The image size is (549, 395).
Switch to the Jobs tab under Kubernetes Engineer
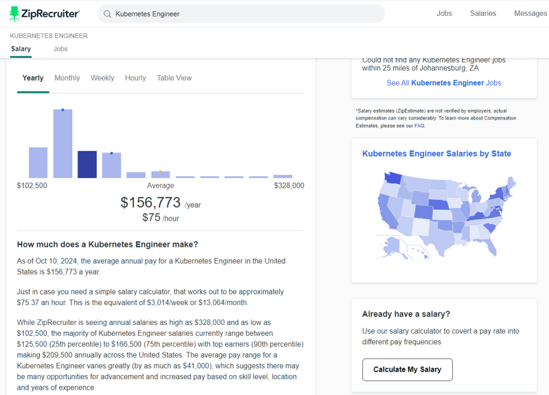[60, 49]
